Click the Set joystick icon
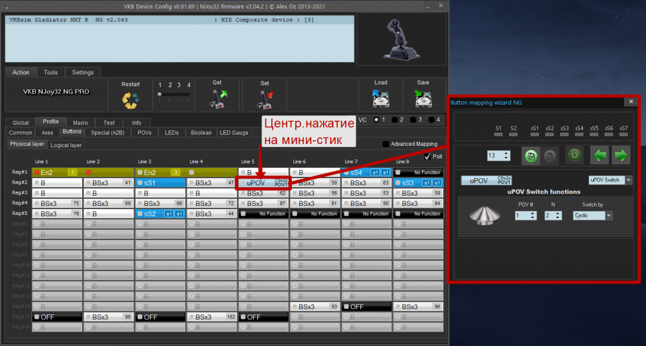Screen dimensions: 646x346 (264, 99)
